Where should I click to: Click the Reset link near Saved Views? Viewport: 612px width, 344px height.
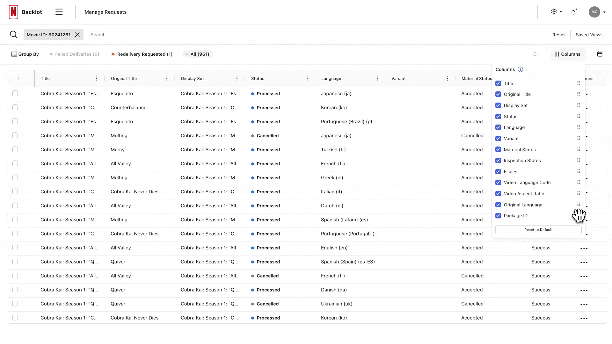point(558,34)
